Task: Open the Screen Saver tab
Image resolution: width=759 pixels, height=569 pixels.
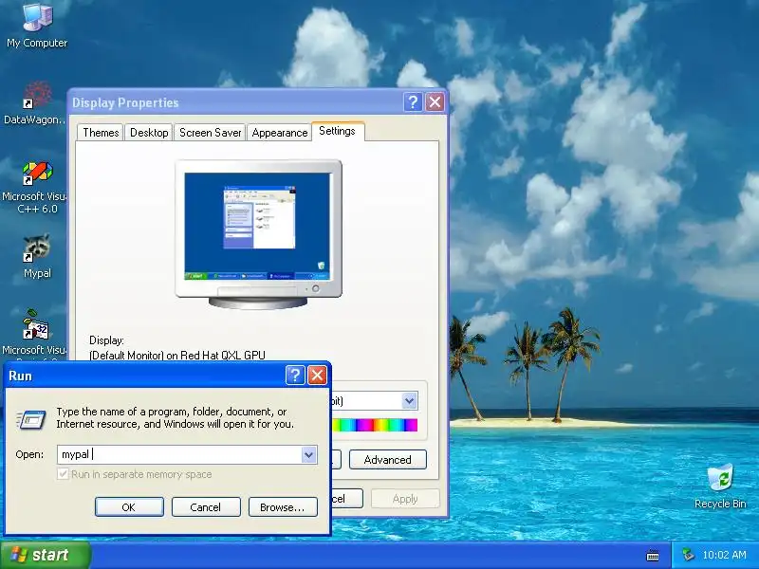Action: pyautogui.click(x=210, y=133)
